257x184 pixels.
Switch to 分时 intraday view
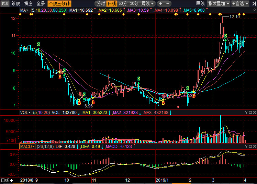[x=100, y=3]
